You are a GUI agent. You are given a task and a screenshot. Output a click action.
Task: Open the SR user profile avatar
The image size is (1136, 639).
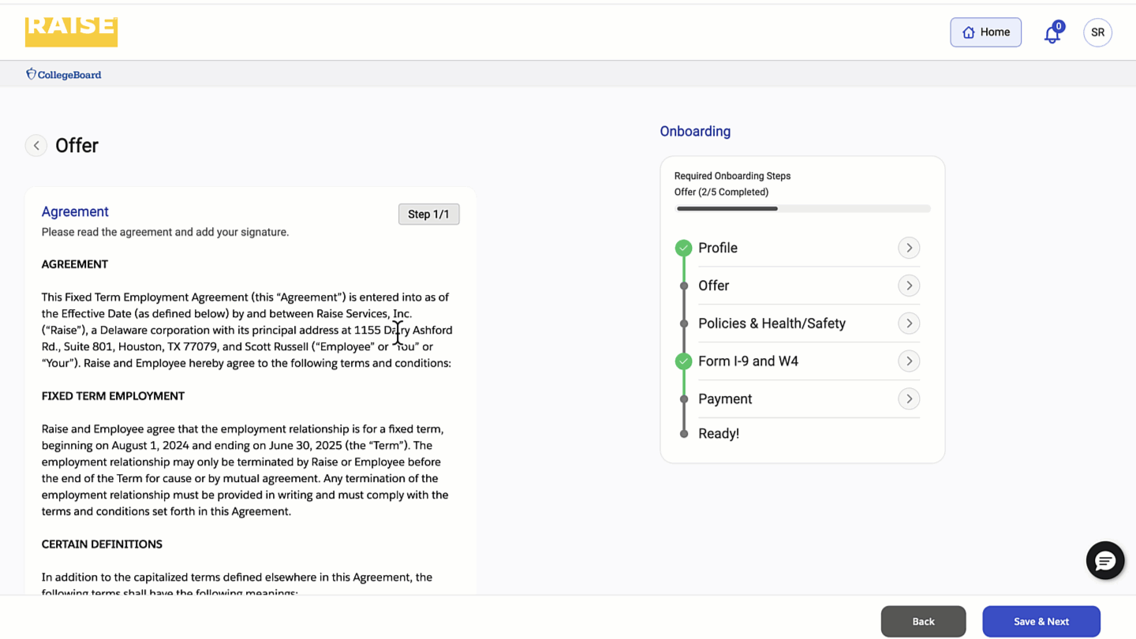[x=1097, y=32]
